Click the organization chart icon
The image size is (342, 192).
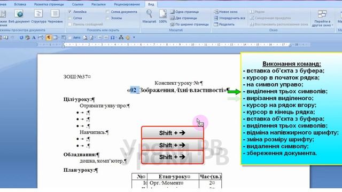click(x=121, y=37)
